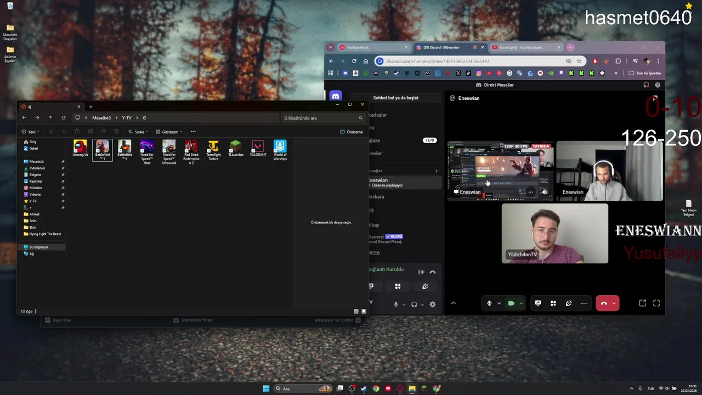Screen dimensions: 702x395
Task: Enter fullscreen in the Discord call
Action: [x=656, y=303]
